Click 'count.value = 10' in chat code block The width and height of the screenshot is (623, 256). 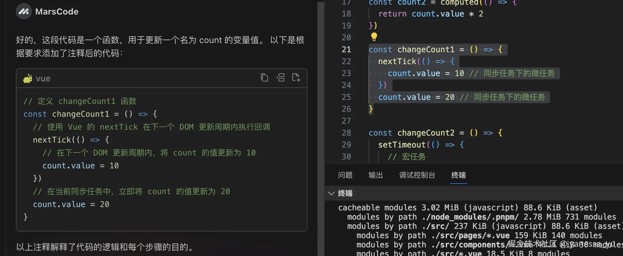point(81,166)
